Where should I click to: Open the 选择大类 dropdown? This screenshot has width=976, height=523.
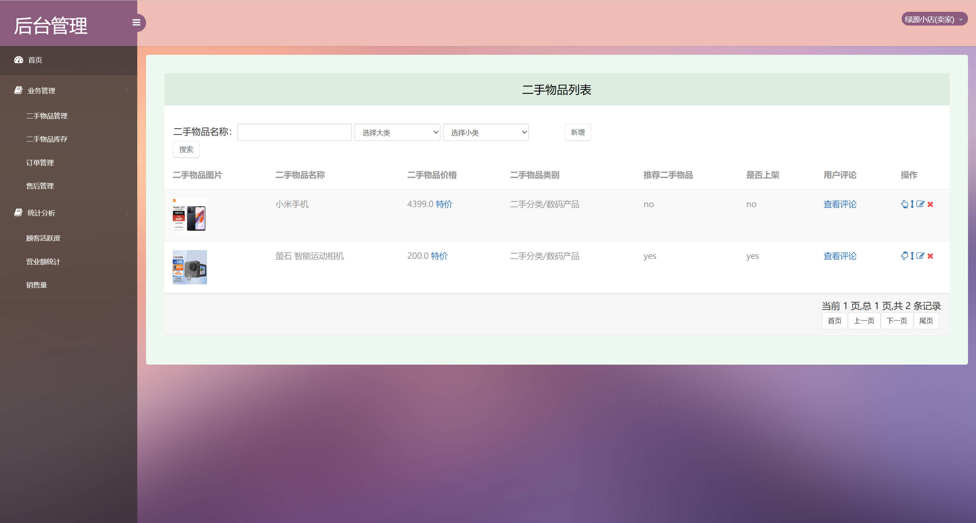pos(397,132)
